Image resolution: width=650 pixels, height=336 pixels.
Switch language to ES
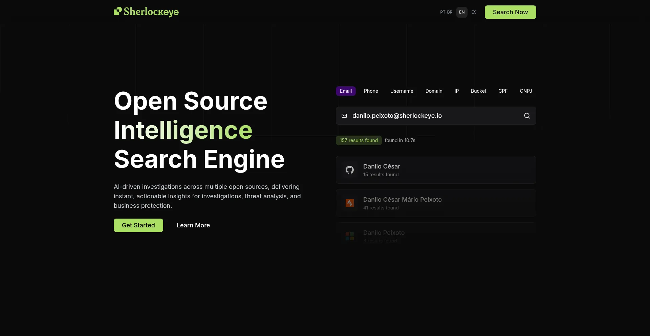(474, 12)
